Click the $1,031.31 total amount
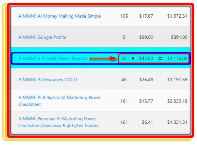Screen dimensions: 197x145 (177, 122)
